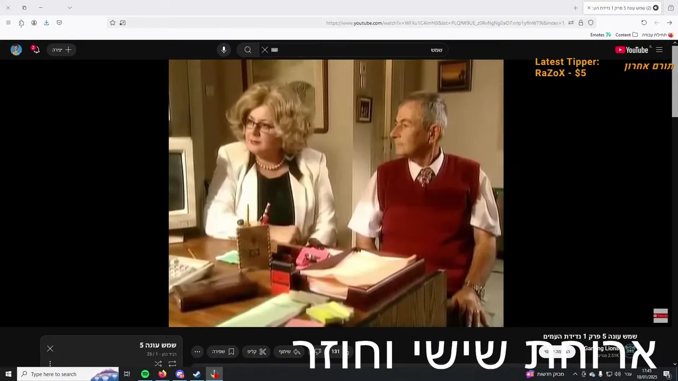
Task: Open the YouTube guide hamburger menu
Action: [659, 50]
